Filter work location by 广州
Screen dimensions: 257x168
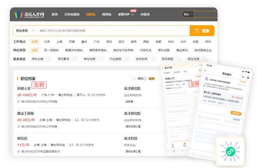(97, 42)
